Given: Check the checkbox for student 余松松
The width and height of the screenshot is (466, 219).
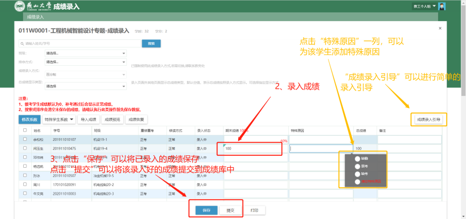Looking at the screenshot, I should 24,140.
